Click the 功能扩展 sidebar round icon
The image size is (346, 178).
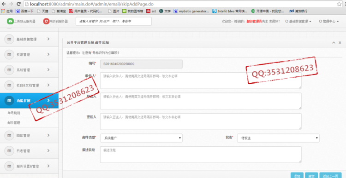click(x=9, y=101)
